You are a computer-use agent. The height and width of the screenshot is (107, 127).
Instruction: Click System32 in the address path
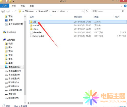click(x=43, y=11)
